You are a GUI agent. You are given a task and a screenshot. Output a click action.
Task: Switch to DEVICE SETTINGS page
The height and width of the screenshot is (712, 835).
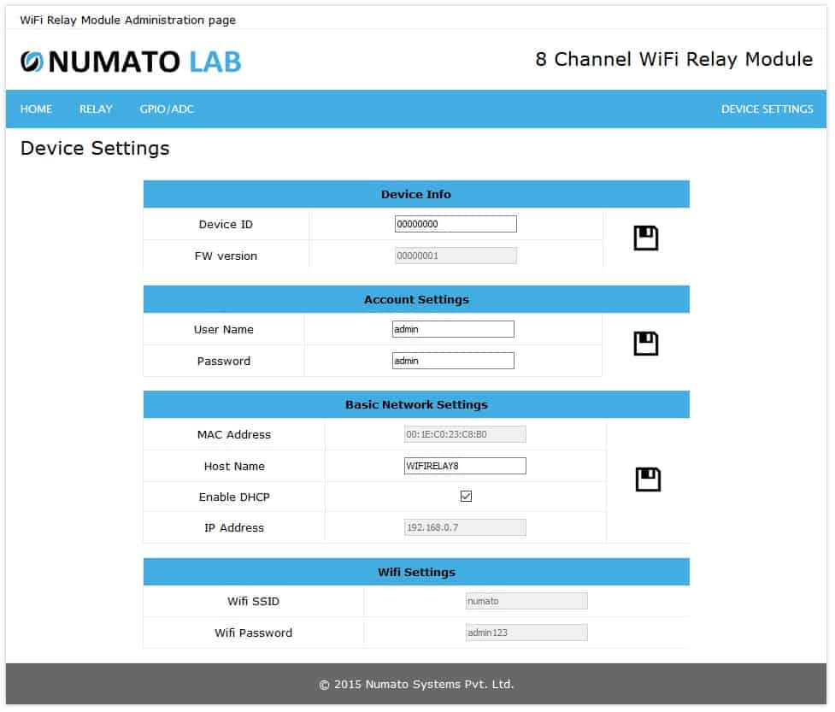coord(765,109)
